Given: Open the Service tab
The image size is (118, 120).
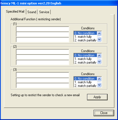Looking at the screenshot, I should [x=44, y=12].
